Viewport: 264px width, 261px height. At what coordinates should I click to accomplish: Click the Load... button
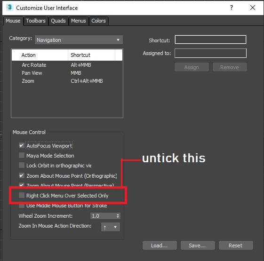click(x=160, y=245)
